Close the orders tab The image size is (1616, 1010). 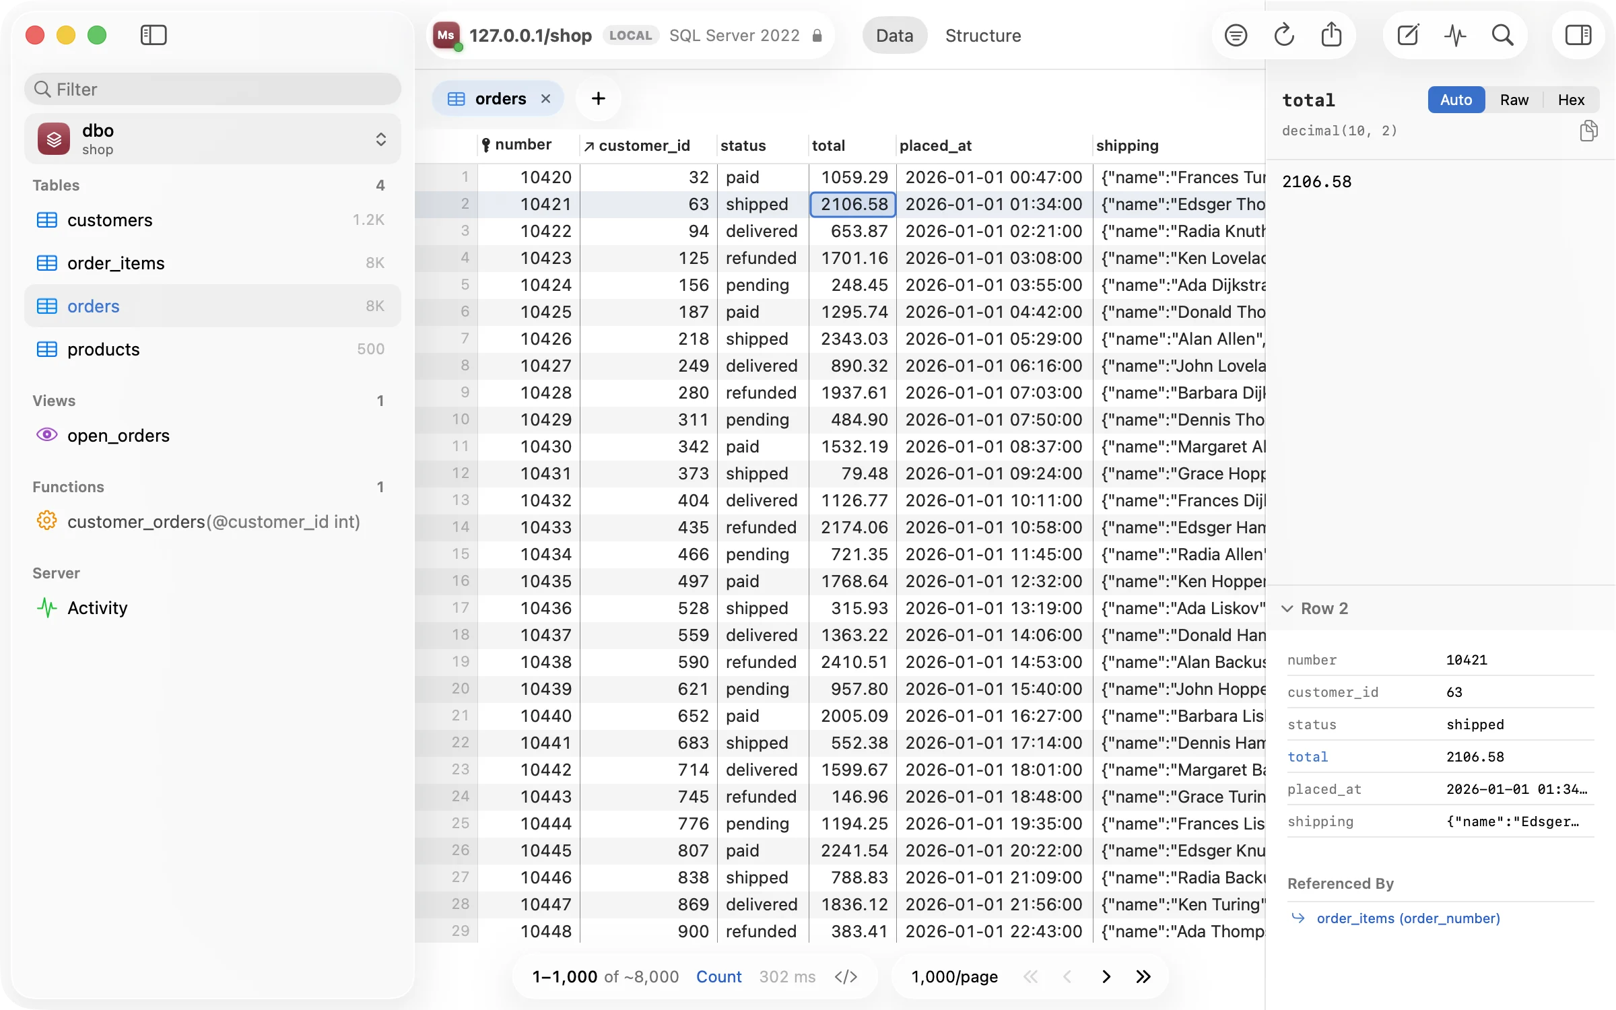[546, 99]
